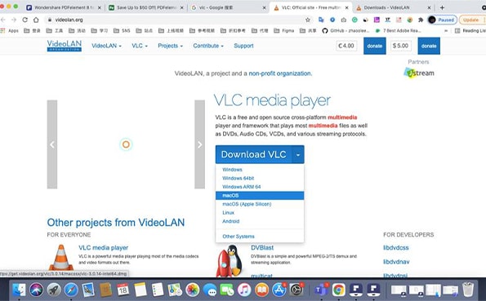The image size is (486, 301).
Task: Click the browser forward arrow
Action: coord(14,20)
